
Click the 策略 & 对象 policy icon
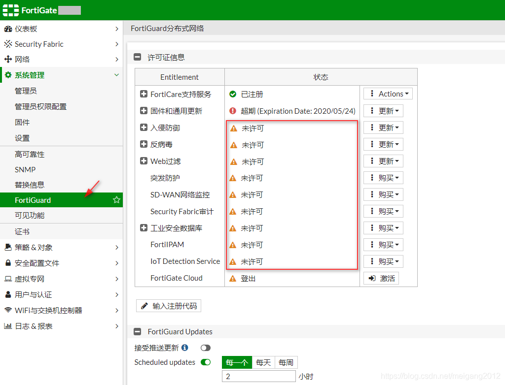pyautogui.click(x=8, y=247)
